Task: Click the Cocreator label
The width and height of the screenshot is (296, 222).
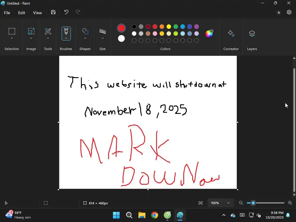Action: [x=231, y=49]
